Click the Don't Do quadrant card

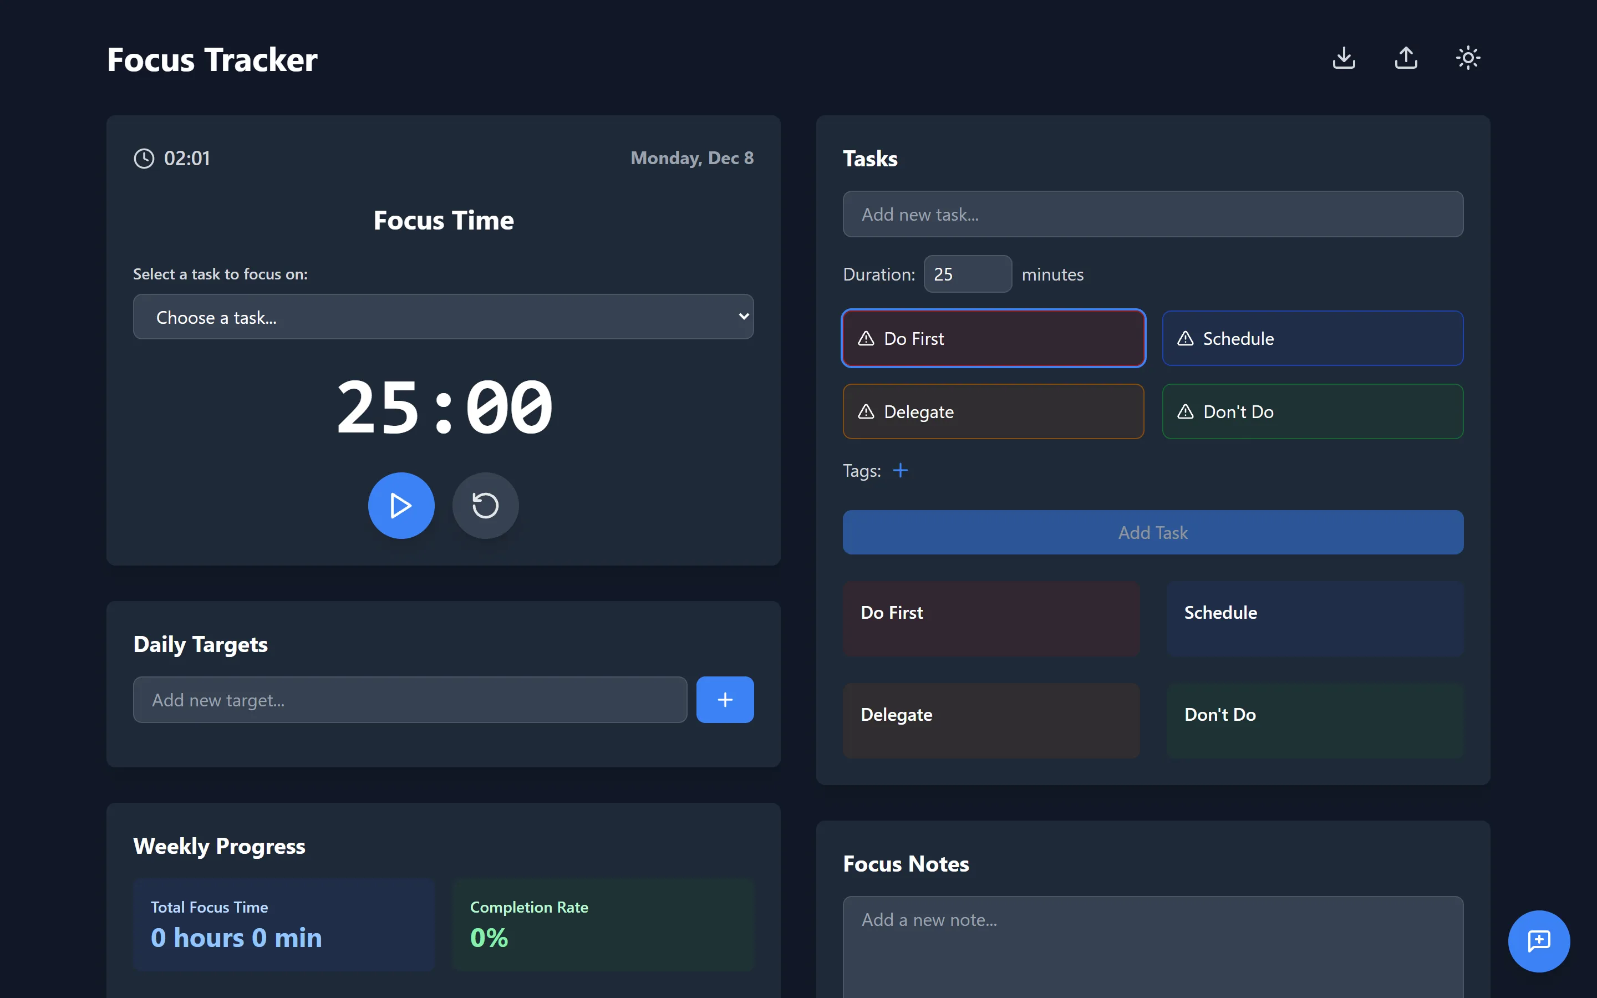pyautogui.click(x=1315, y=720)
